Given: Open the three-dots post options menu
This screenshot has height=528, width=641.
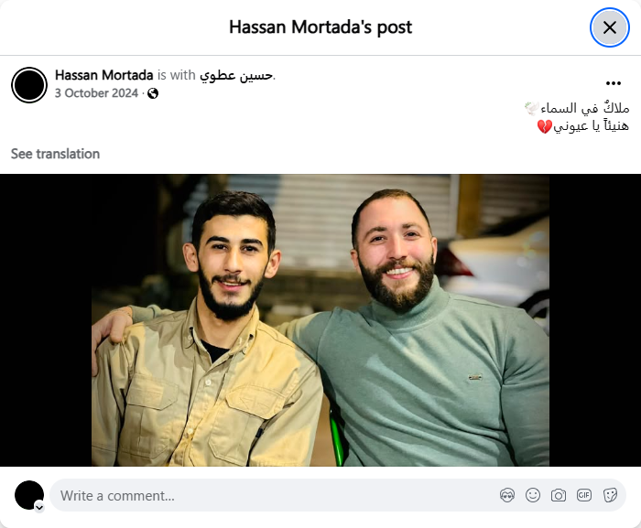Looking at the screenshot, I should point(614,83).
